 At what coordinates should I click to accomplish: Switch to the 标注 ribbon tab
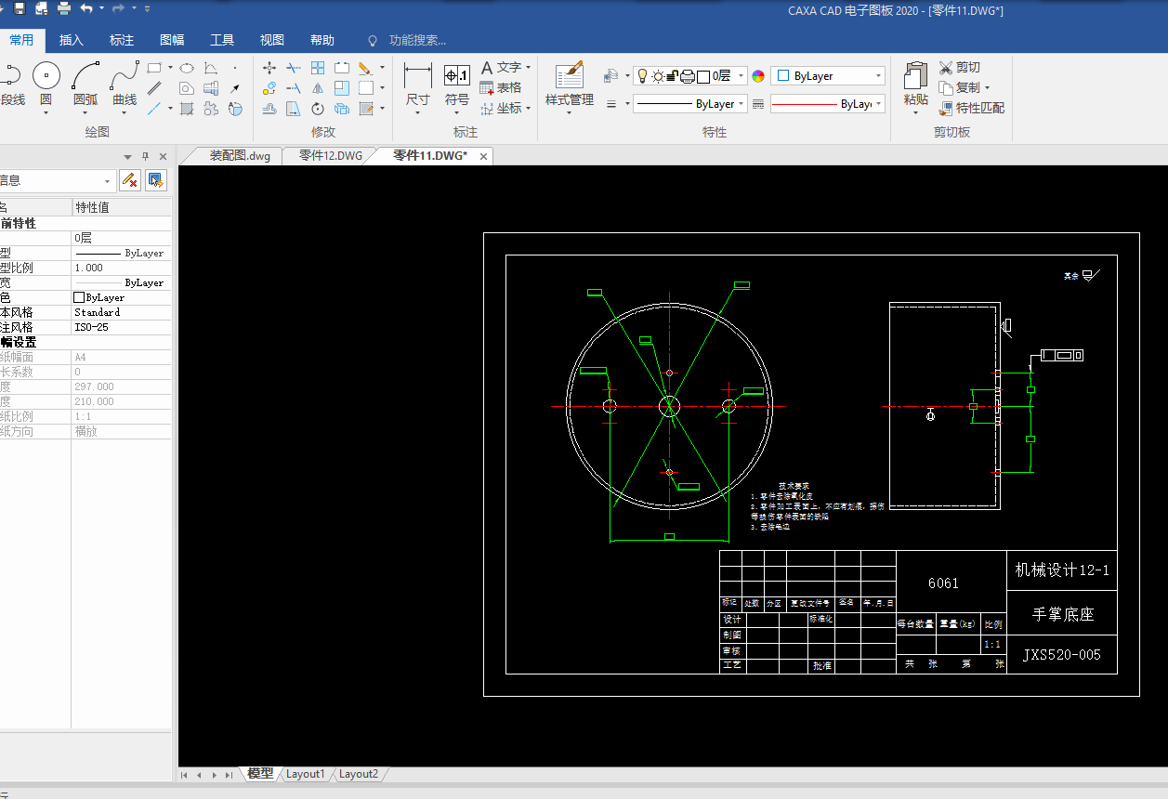(122, 40)
